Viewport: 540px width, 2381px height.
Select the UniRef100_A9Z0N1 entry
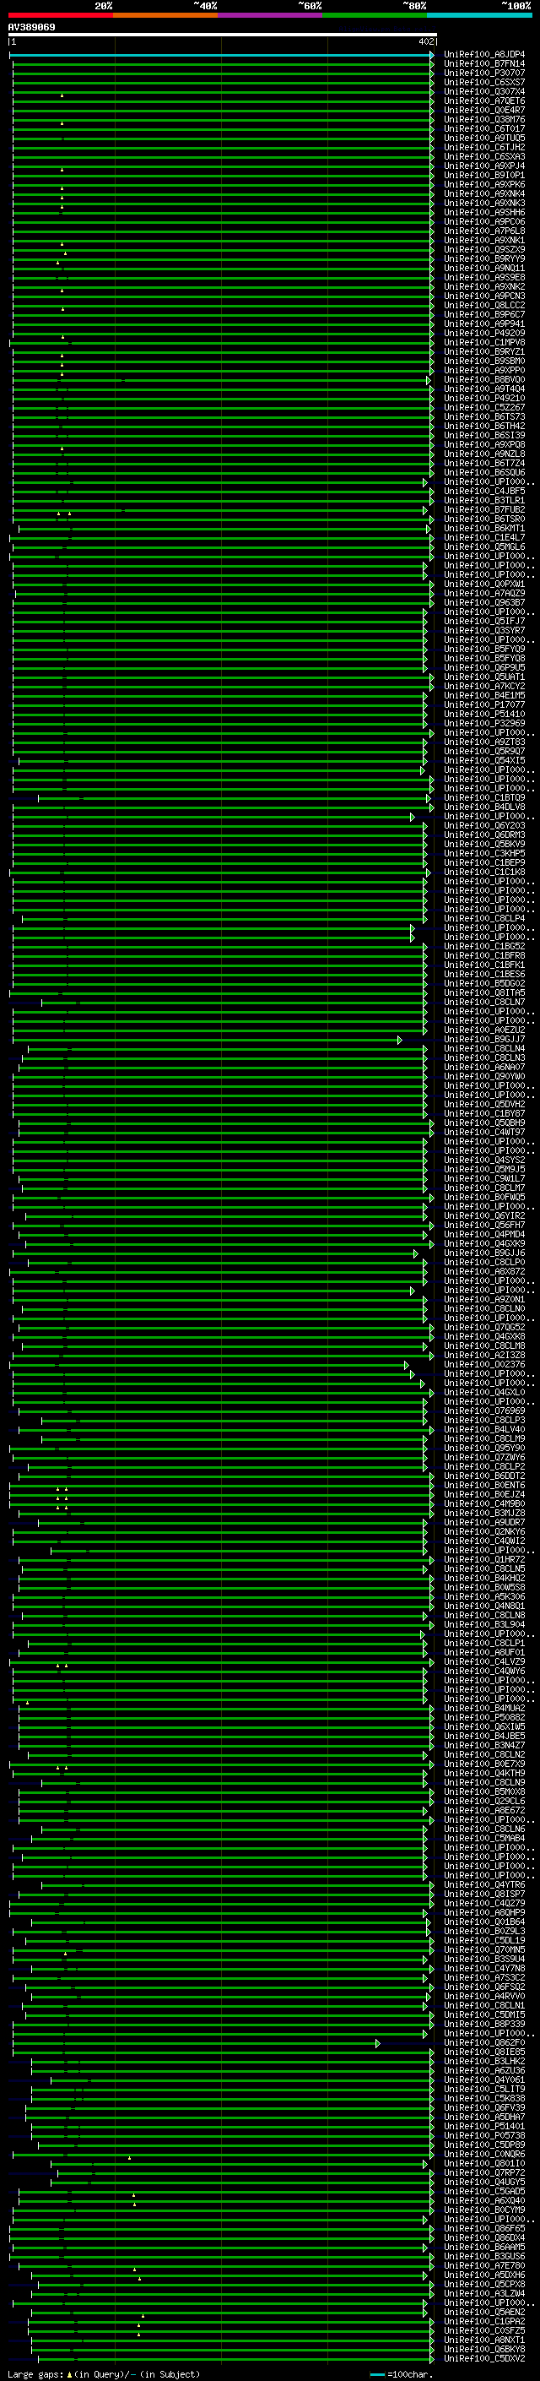pyautogui.click(x=483, y=1300)
